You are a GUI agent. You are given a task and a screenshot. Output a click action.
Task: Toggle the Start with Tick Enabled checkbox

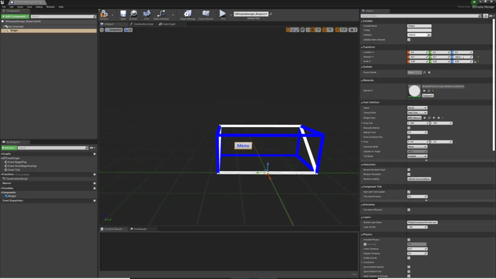coord(409,192)
